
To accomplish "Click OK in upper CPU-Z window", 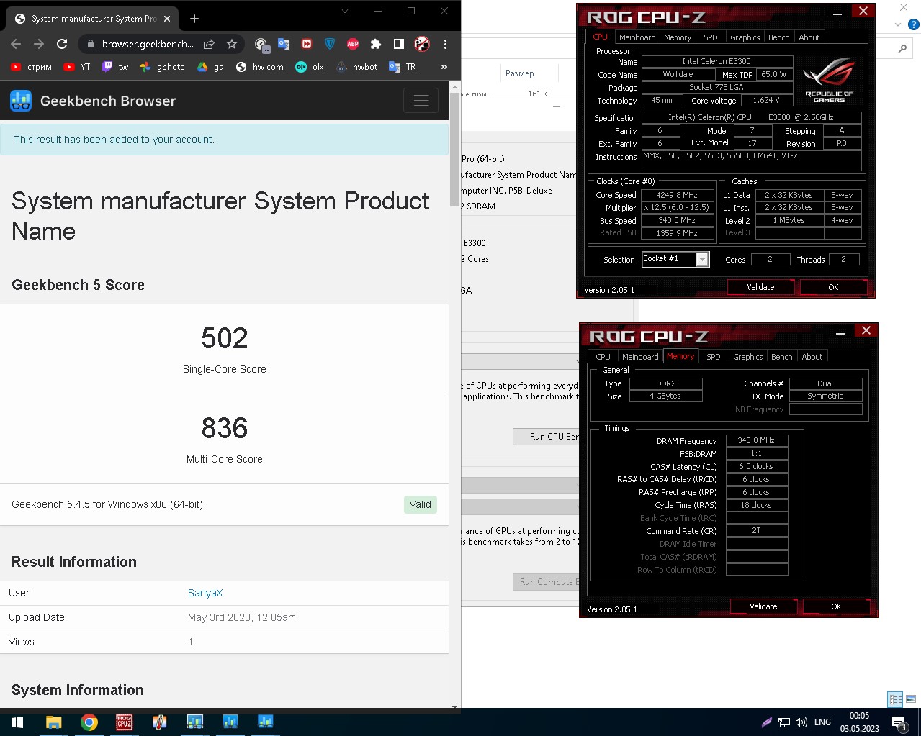I will 833,287.
